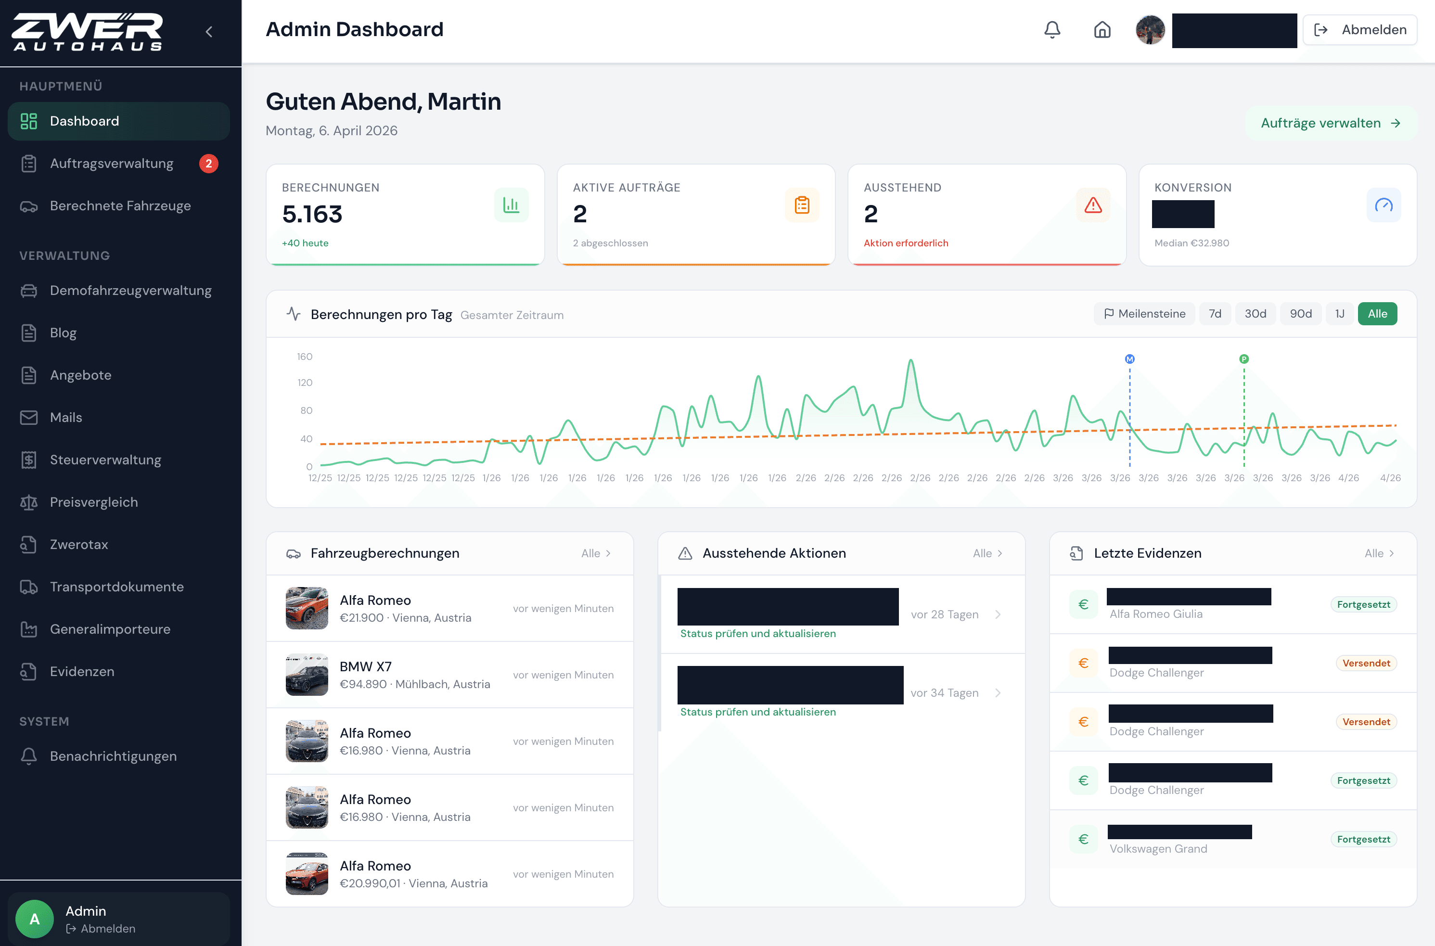The image size is (1435, 946).
Task: Click the notification bell in the header
Action: tap(1052, 29)
